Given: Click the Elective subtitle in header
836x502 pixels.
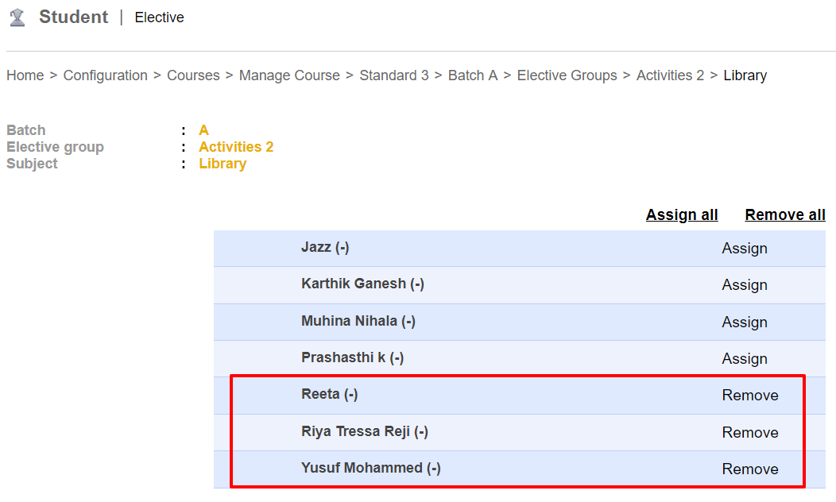Looking at the screenshot, I should pos(160,17).
